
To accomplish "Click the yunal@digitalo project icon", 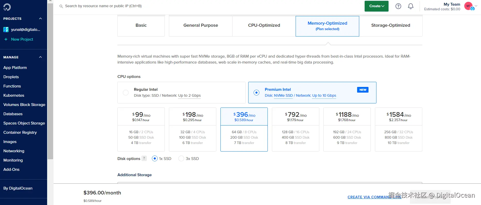I will click(x=6, y=30).
